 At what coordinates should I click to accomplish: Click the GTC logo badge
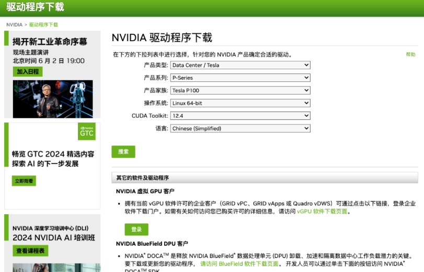87,131
